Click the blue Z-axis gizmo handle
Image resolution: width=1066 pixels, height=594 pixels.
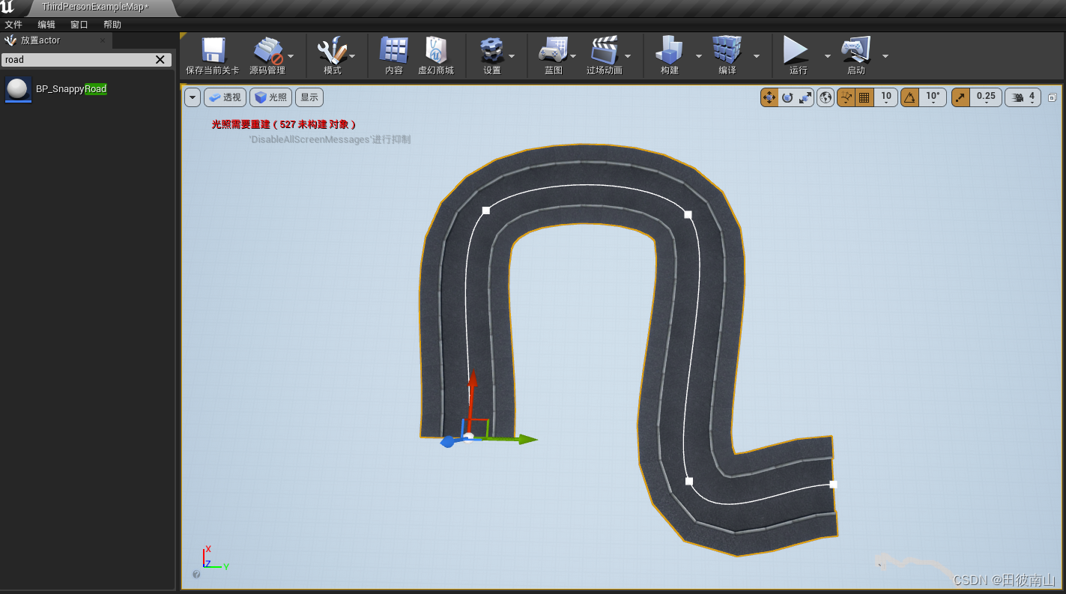point(449,442)
